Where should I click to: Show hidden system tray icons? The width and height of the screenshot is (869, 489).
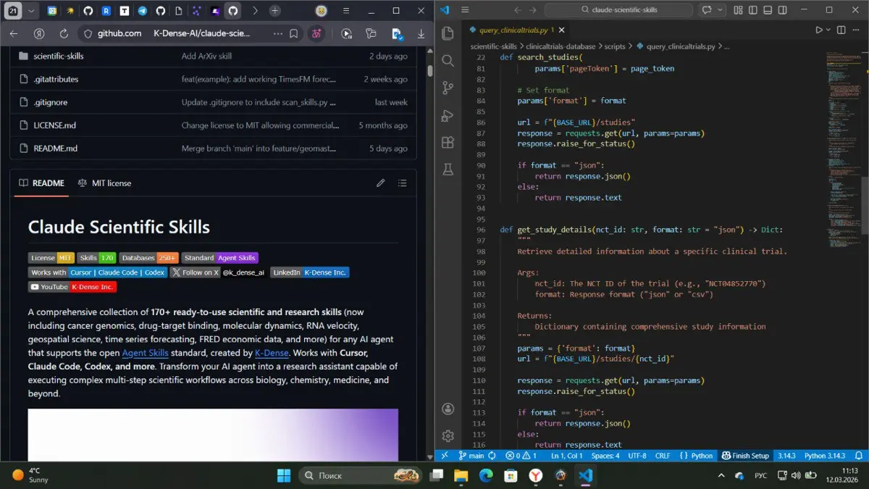click(721, 475)
